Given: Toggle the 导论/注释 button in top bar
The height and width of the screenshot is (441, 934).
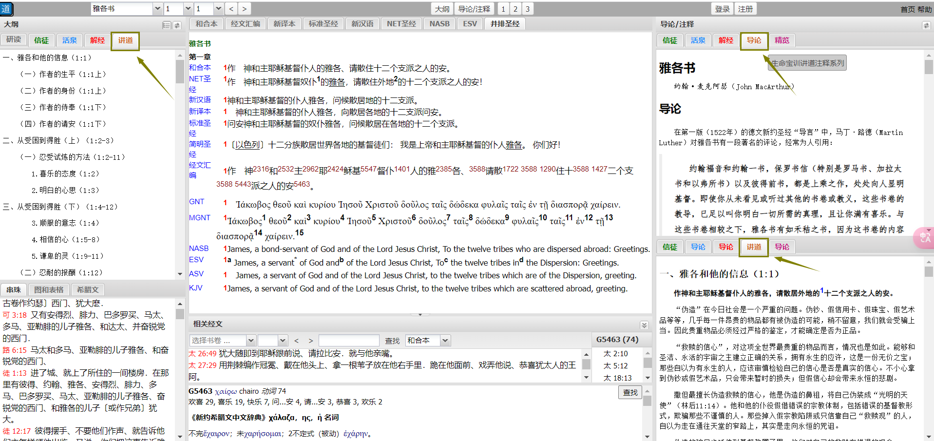Looking at the screenshot, I should tap(474, 9).
